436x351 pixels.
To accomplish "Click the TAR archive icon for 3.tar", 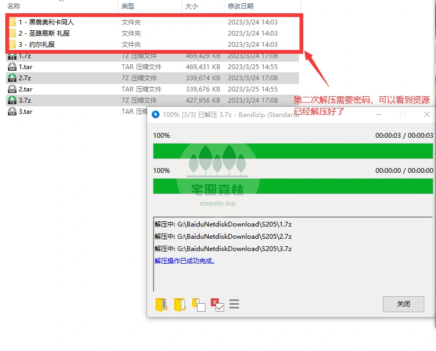I will coord(12,111).
